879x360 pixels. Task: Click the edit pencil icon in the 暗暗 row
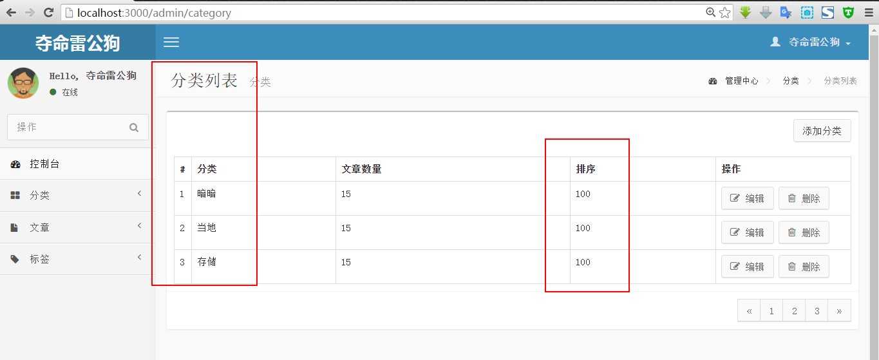tap(735, 198)
